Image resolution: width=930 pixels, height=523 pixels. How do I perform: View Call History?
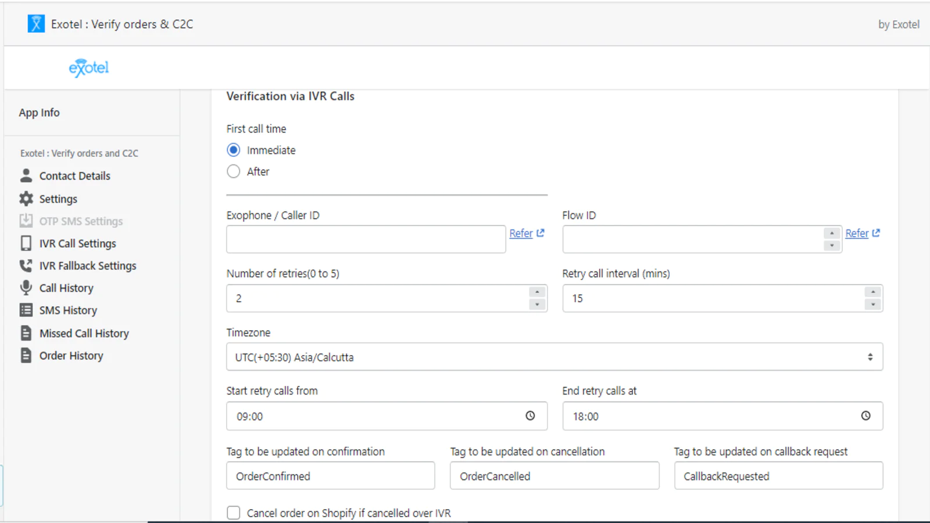click(x=66, y=288)
